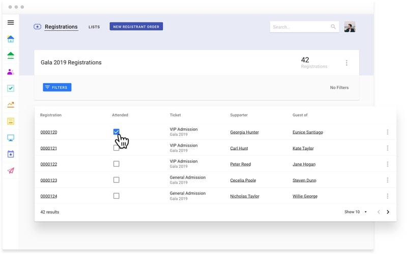Open registration link 0000124
This screenshot has width=407, height=254.
coord(49,196)
